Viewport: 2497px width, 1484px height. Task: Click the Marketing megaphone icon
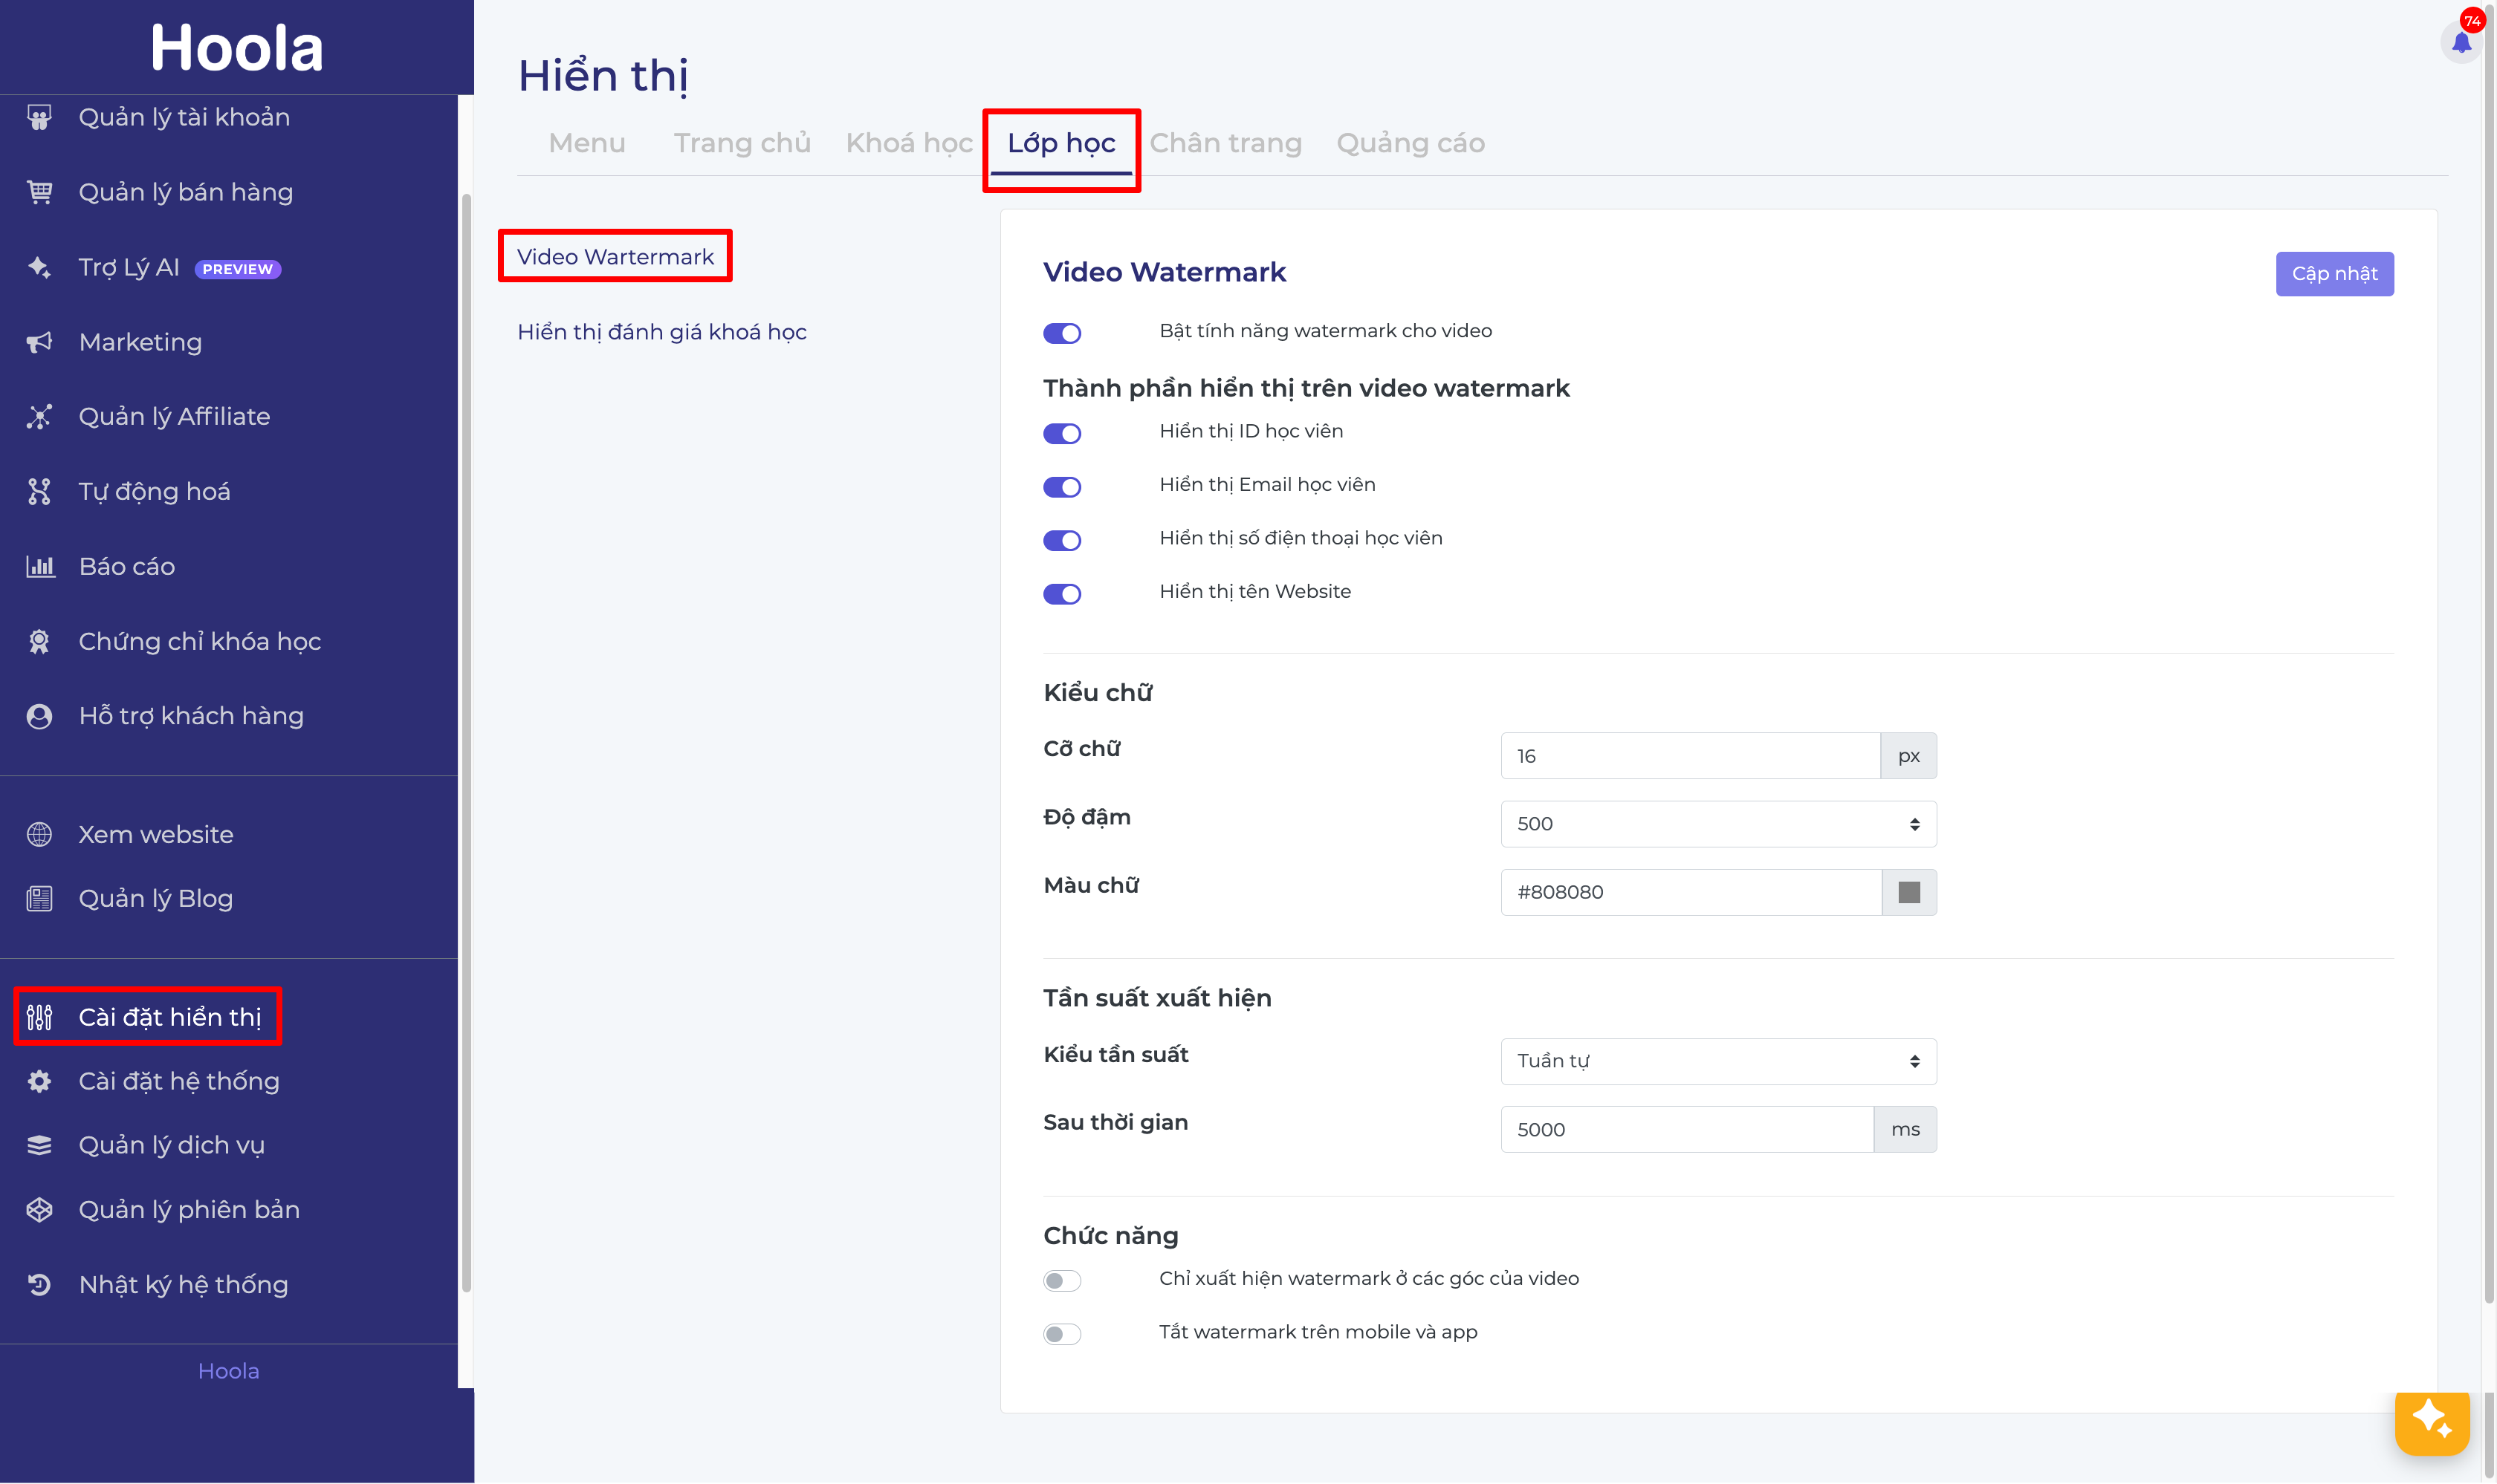[x=39, y=342]
